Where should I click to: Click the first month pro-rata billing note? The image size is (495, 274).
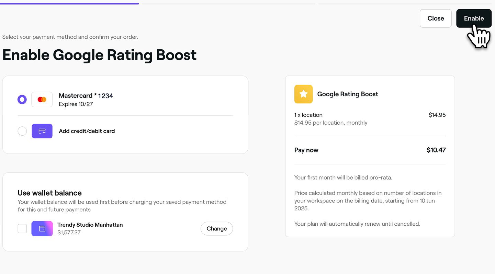tap(343, 178)
